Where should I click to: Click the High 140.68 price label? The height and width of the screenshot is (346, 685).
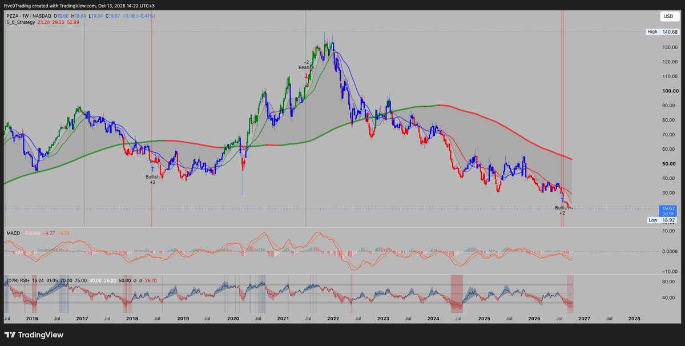(662, 32)
